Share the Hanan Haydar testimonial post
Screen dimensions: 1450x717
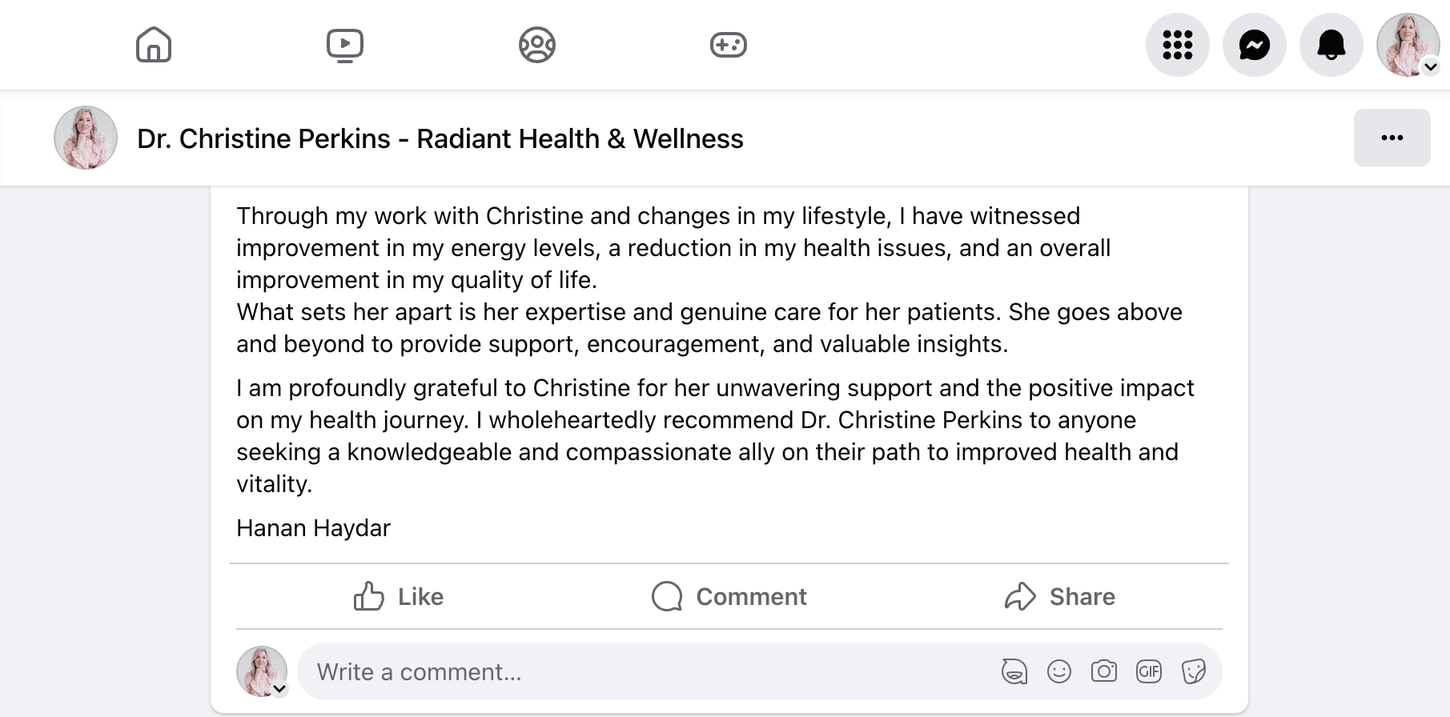point(1060,597)
